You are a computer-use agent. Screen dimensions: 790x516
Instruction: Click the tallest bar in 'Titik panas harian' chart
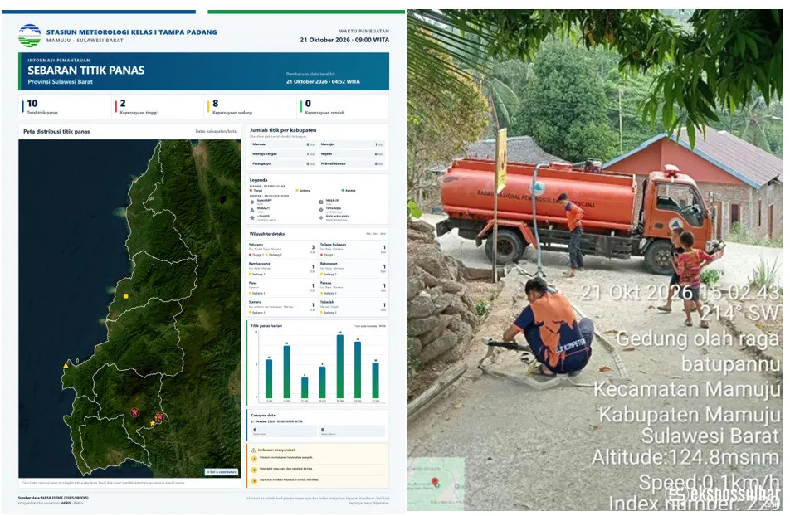(x=340, y=367)
